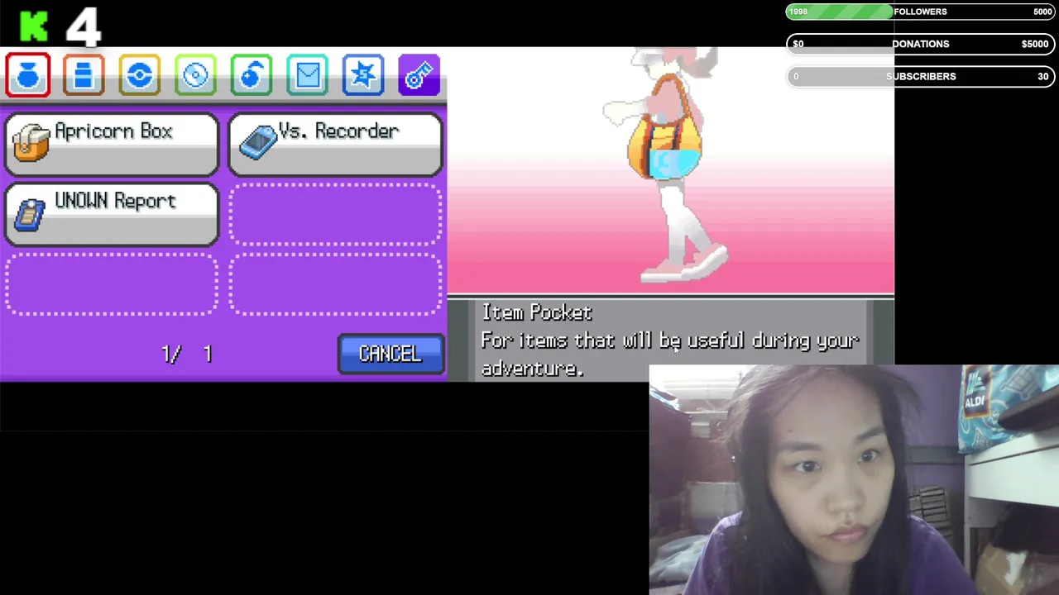Pick the UNOWN Report item
This screenshot has height=595, width=1059.
[x=112, y=214]
